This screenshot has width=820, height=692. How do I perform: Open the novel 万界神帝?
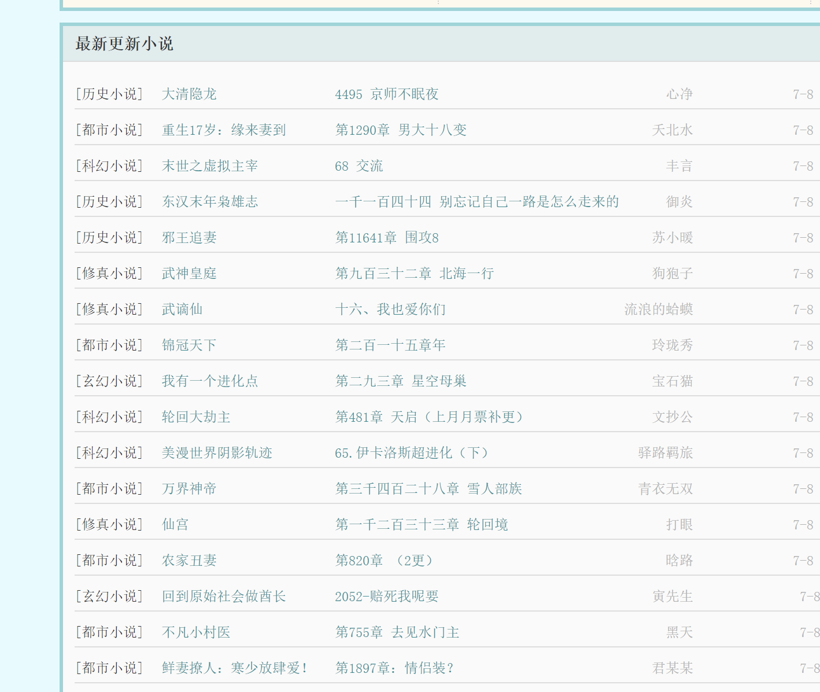189,489
